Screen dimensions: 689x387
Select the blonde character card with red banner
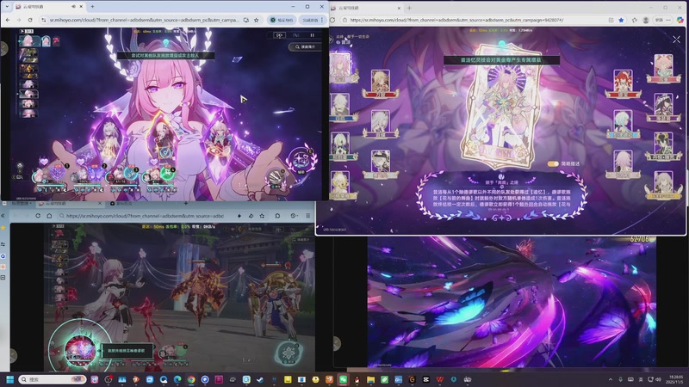[381, 83]
